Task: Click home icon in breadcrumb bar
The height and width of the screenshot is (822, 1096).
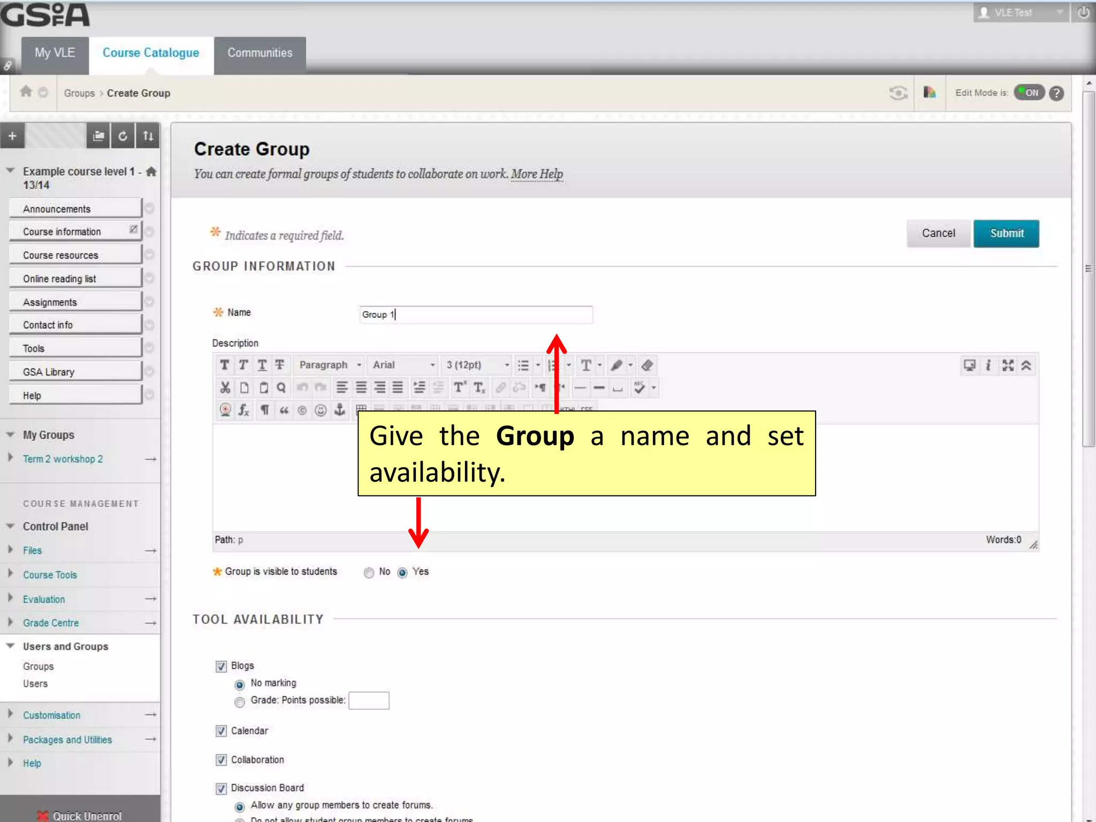Action: [x=26, y=92]
